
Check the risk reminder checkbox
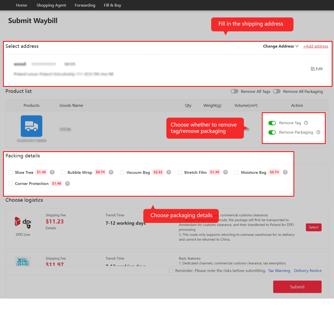point(171,270)
